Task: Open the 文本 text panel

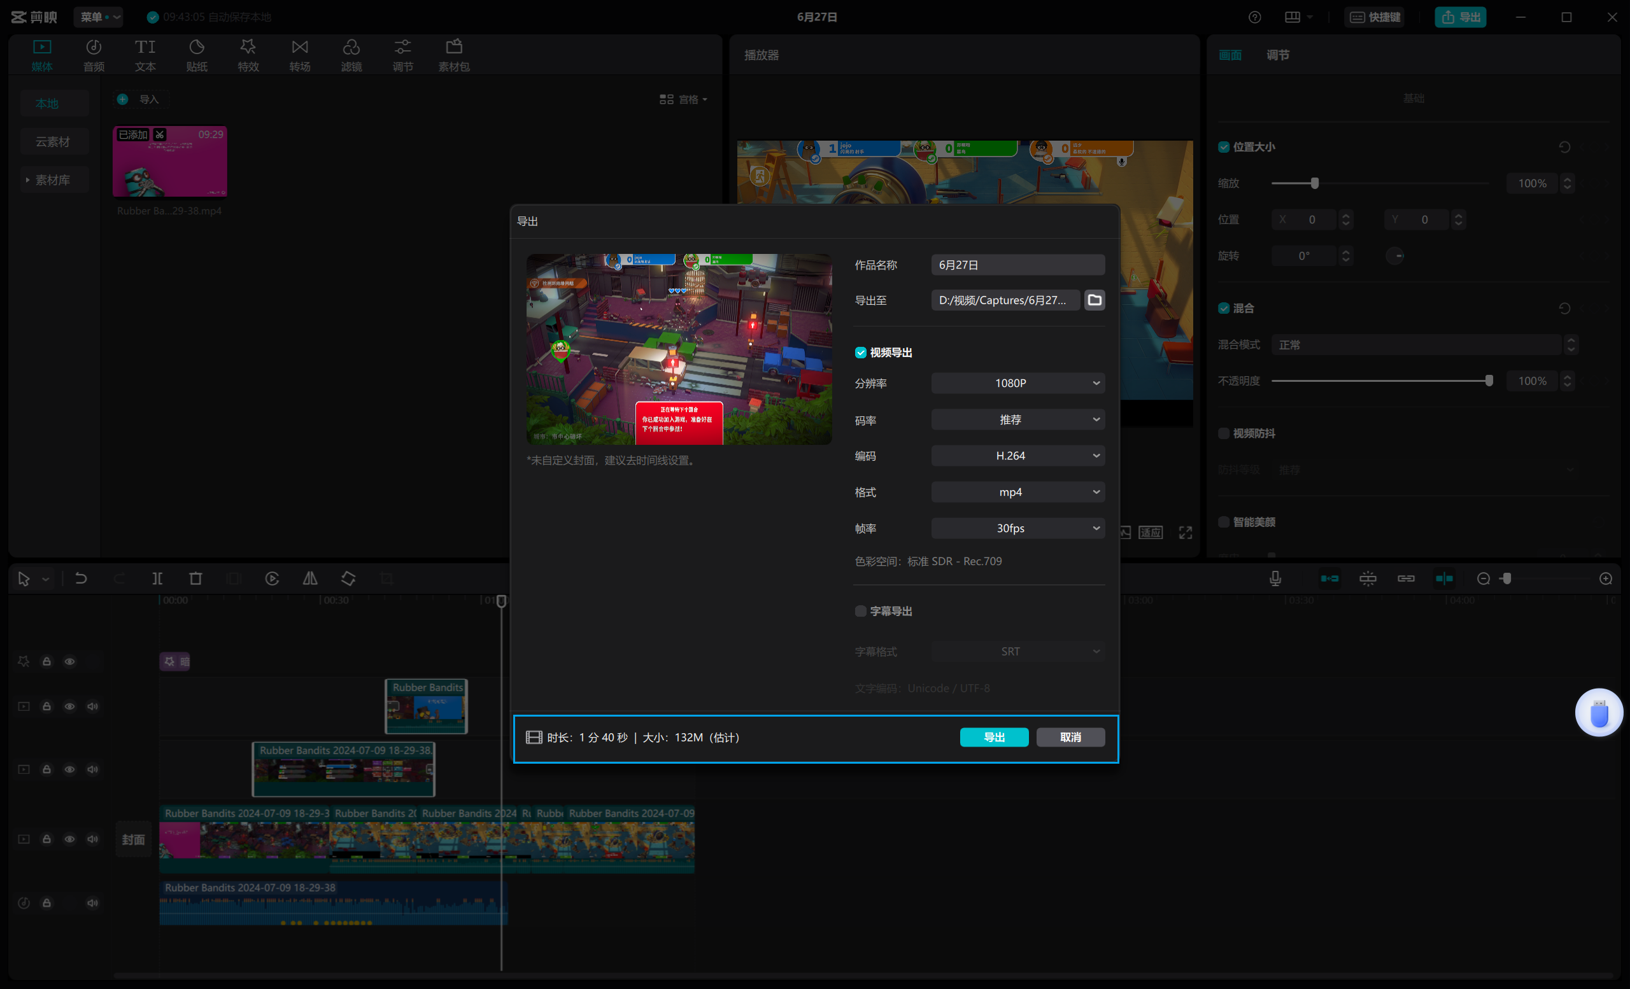Action: (146, 55)
